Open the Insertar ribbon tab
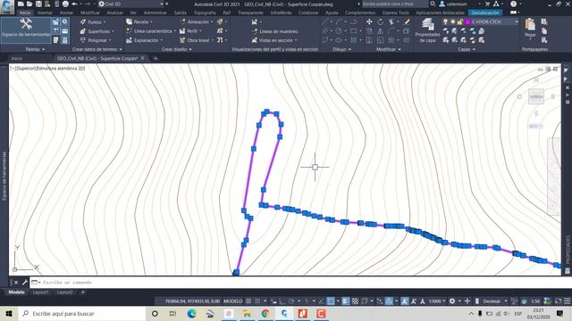This screenshot has height=321, width=572. point(46,12)
